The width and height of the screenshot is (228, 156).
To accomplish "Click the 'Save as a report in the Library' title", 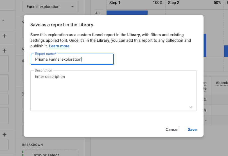I will 62,25.
